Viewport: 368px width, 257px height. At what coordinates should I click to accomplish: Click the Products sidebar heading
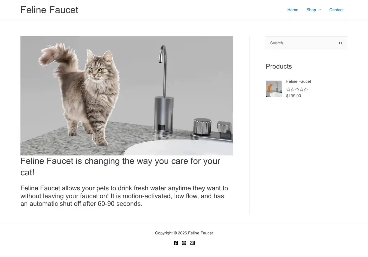click(x=279, y=66)
